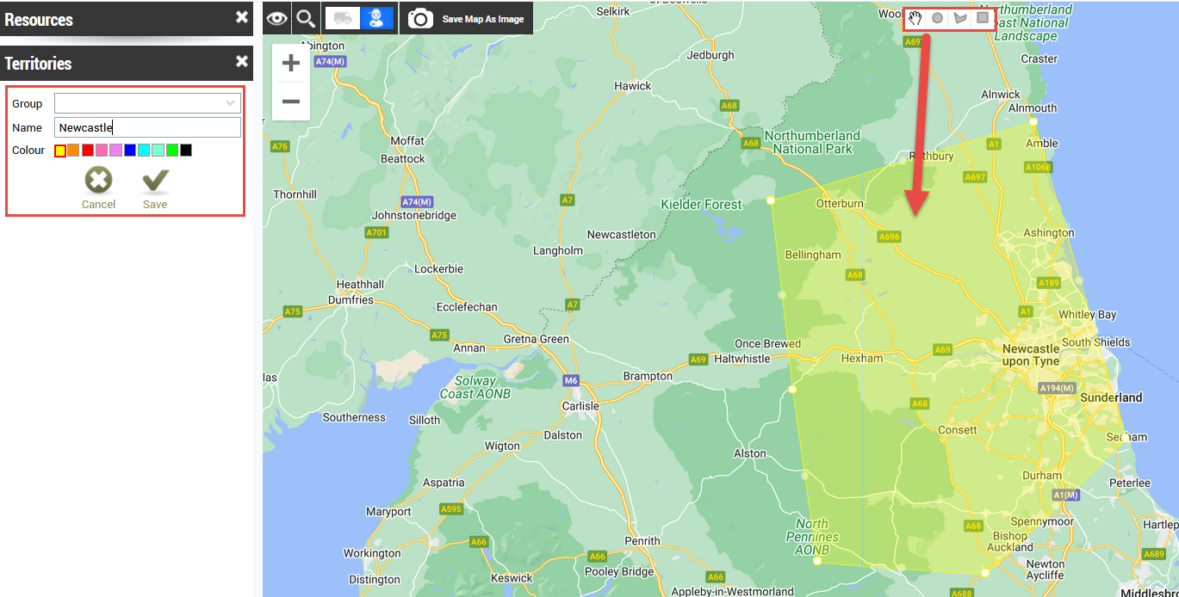1179x597 pixels.
Task: Click the Name field containing Newcastle
Action: click(x=147, y=127)
